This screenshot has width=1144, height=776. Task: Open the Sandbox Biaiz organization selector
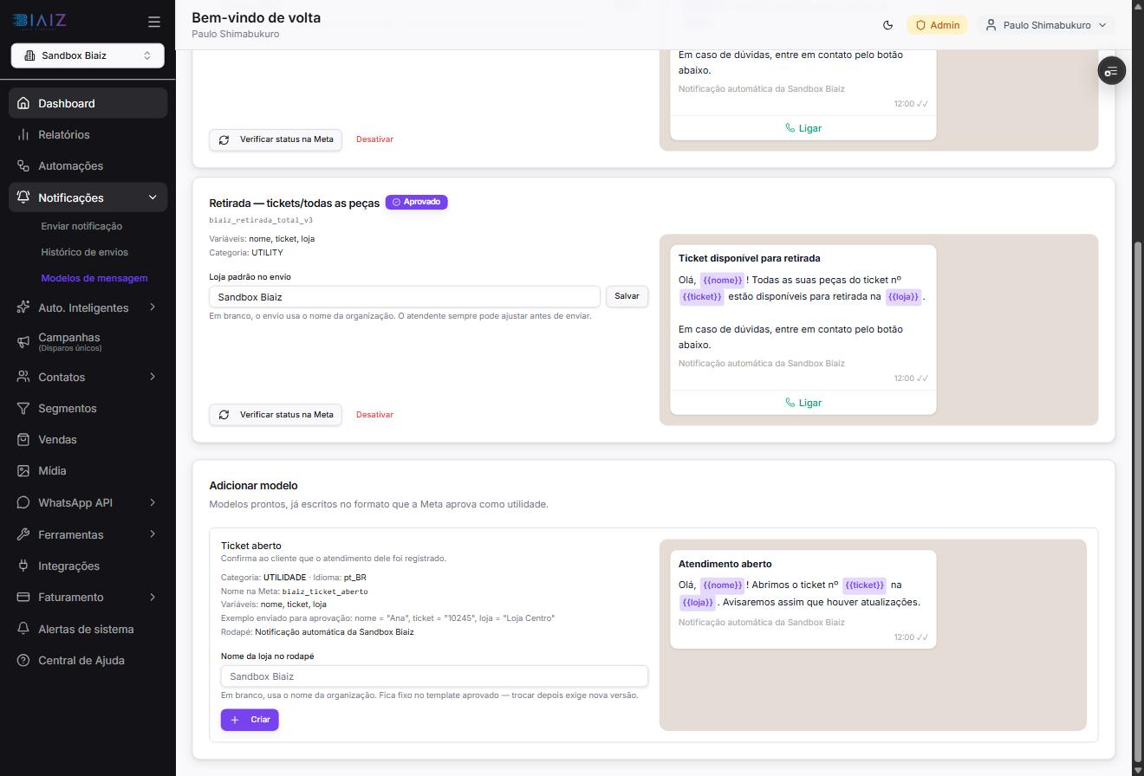(x=88, y=55)
